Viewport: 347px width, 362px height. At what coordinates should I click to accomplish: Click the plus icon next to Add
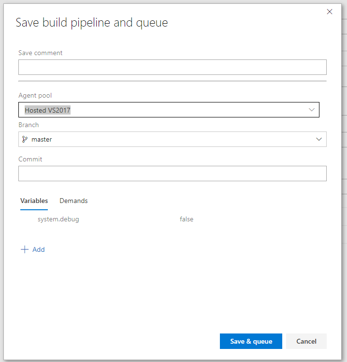tap(25, 249)
